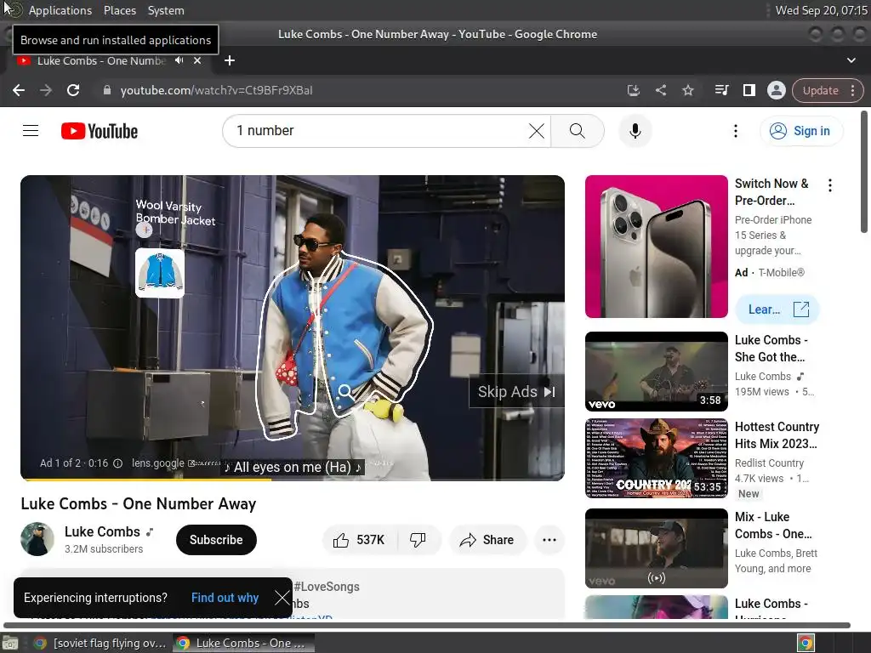Click Chrome icon in system tray
The height and width of the screenshot is (653, 871).
click(x=806, y=643)
